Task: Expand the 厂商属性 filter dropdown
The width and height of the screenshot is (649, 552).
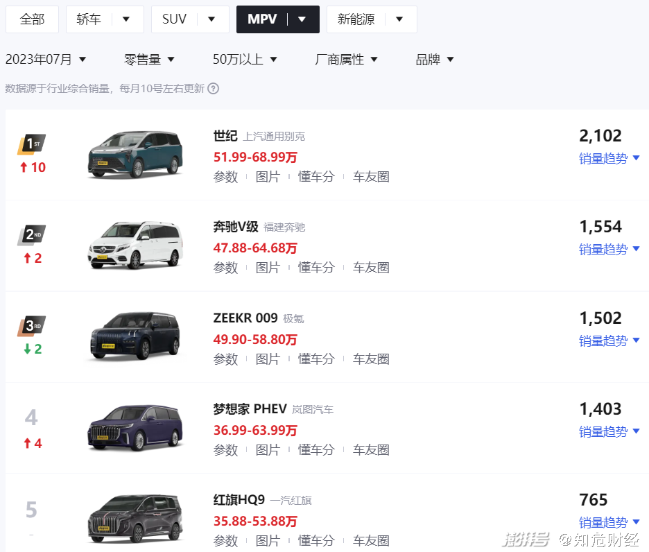Action: point(347,60)
